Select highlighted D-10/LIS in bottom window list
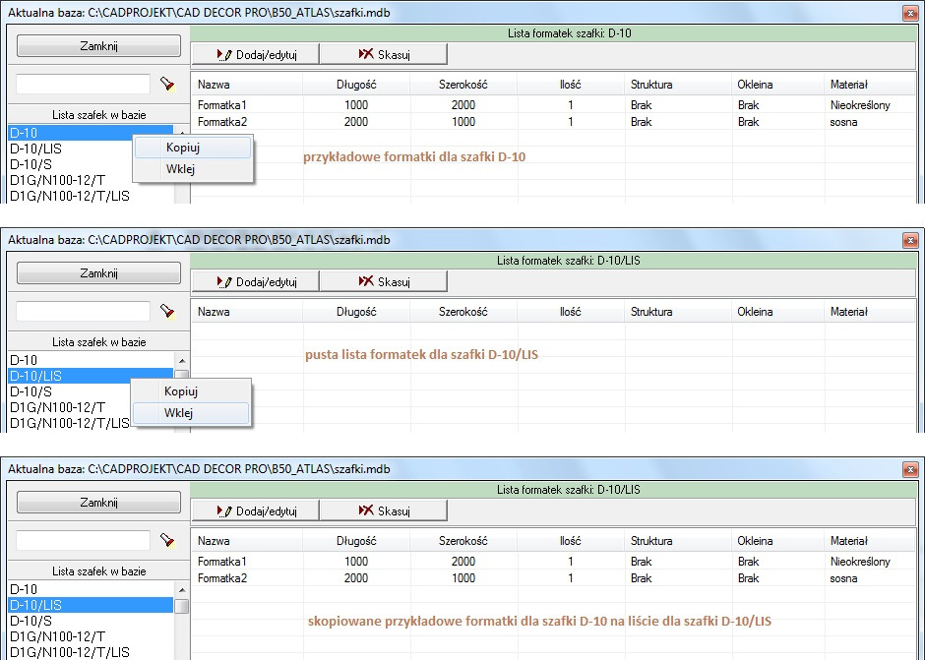The height and width of the screenshot is (660, 925). pyautogui.click(x=91, y=605)
